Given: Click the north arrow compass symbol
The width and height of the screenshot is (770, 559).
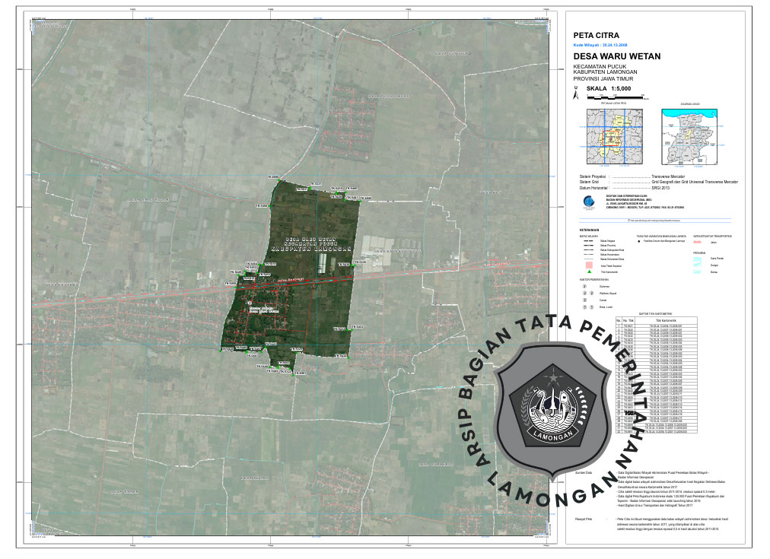Looking at the screenshot, I should [x=576, y=95].
